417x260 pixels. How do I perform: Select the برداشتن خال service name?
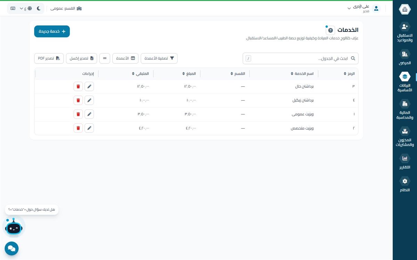click(x=304, y=87)
